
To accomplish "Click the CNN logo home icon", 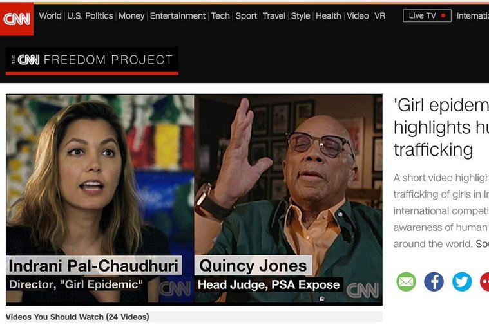I will 17,19.
